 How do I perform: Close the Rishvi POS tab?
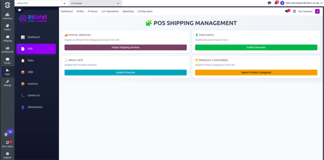(x=64, y=3)
